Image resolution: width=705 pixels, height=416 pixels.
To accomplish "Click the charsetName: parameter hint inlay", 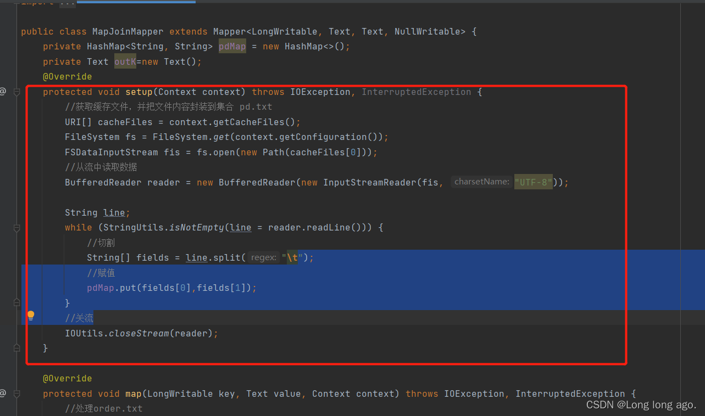I will 481,182.
